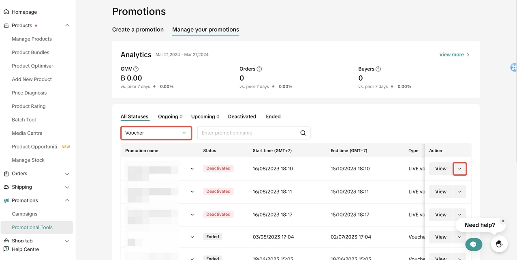Expand the Shipping sidebar section
Image resolution: width=517 pixels, height=260 pixels.
pyautogui.click(x=67, y=187)
